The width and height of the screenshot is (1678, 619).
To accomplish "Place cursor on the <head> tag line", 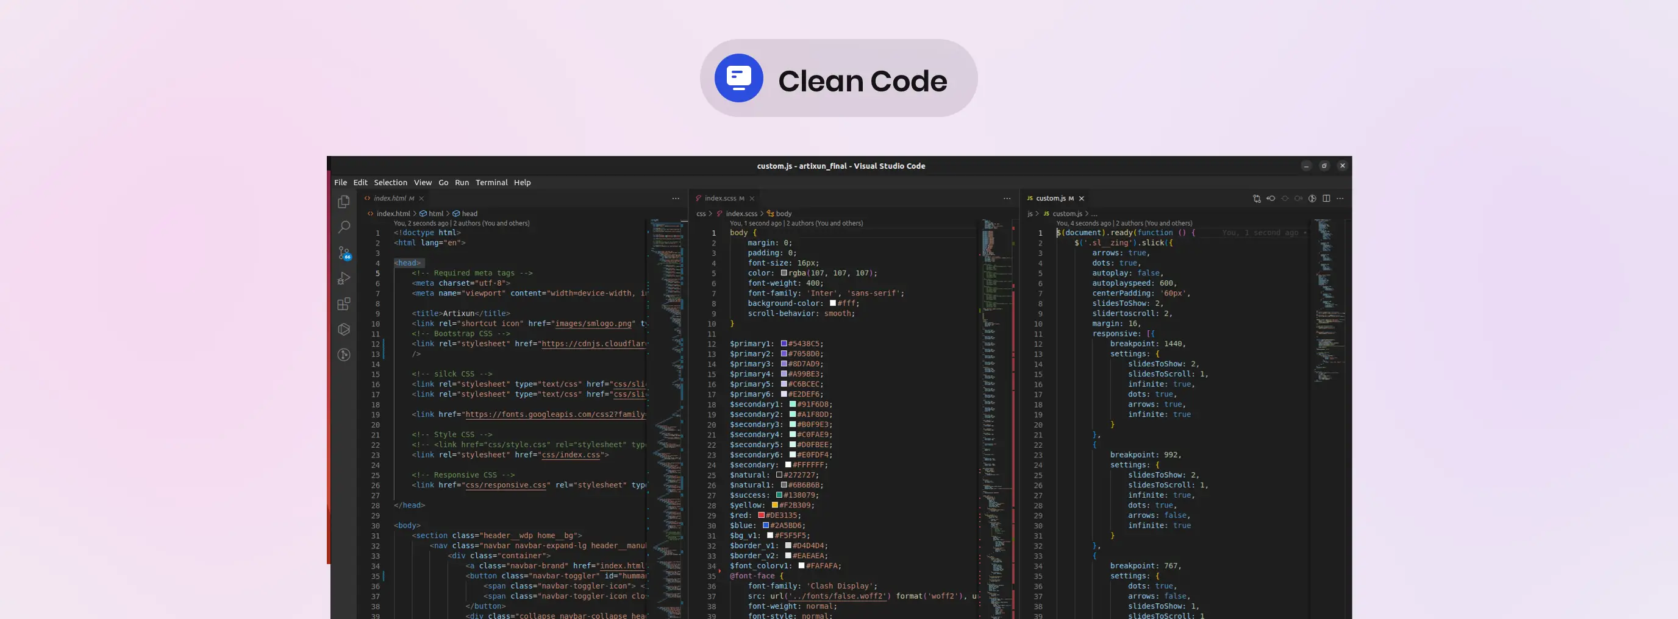I will [408, 263].
